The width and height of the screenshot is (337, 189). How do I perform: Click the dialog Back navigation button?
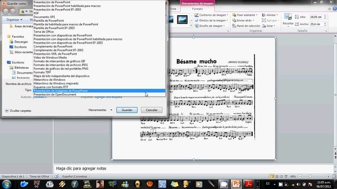tap(6, 11)
